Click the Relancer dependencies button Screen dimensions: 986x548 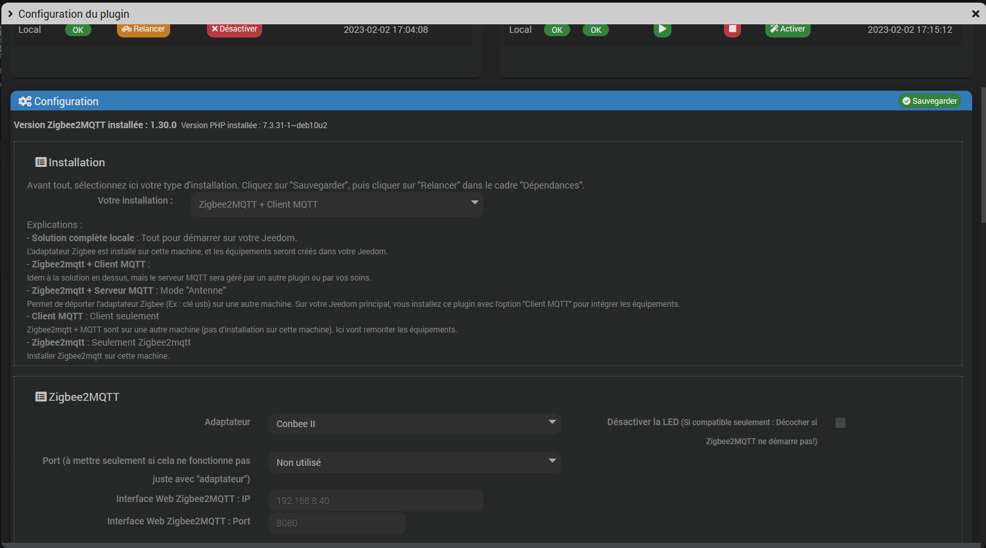[x=143, y=29]
